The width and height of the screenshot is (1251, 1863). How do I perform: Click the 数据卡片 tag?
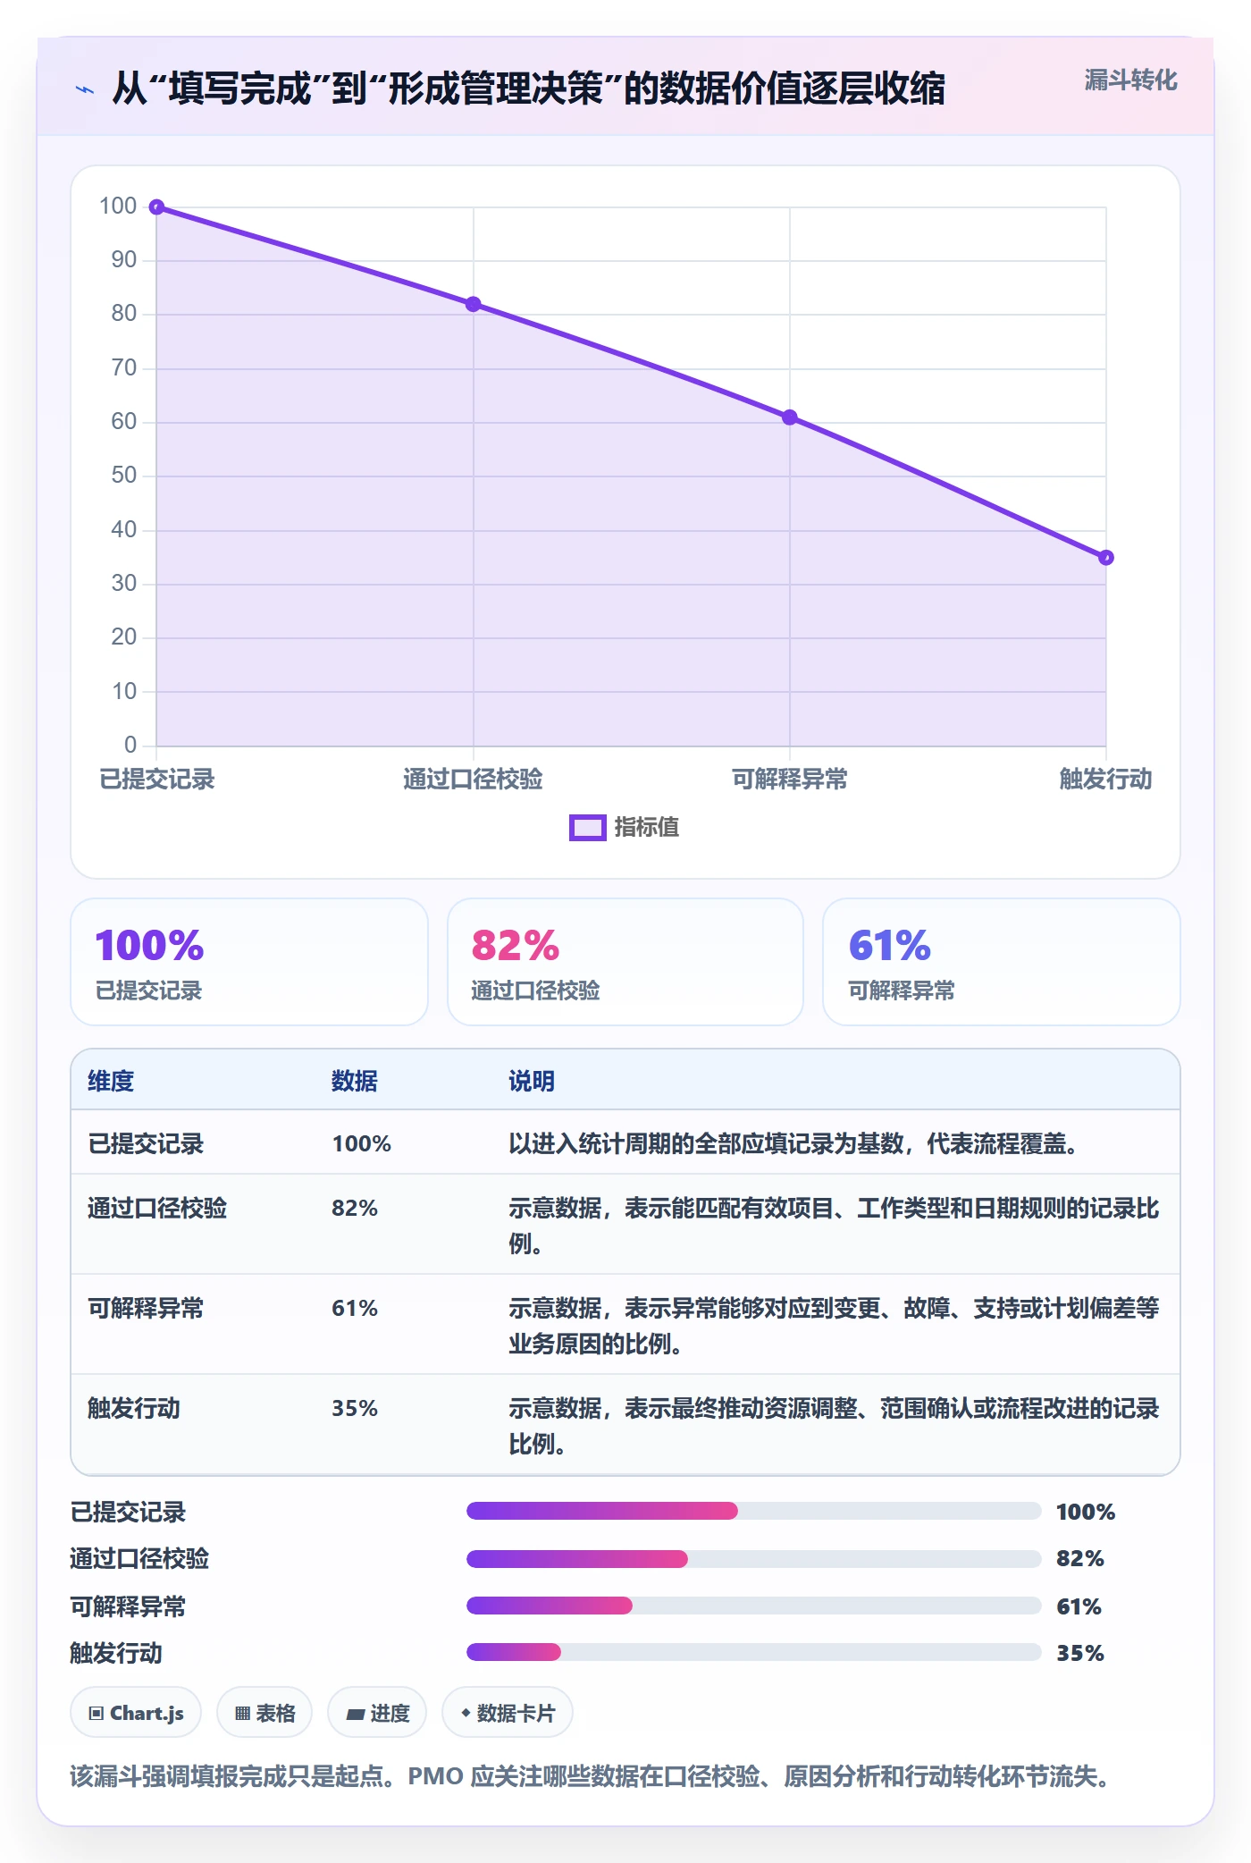tap(508, 1713)
